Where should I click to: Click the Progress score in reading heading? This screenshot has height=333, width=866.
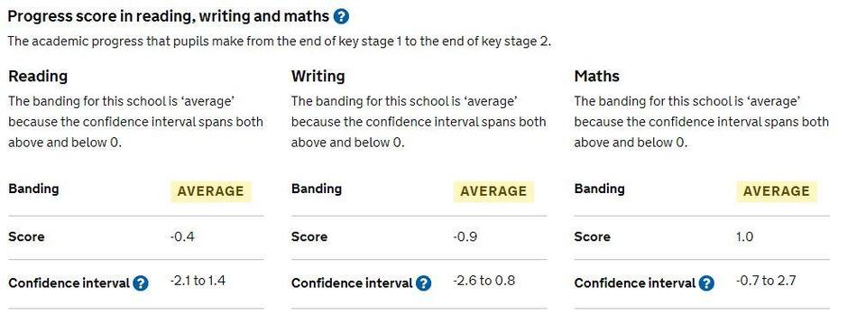(169, 16)
